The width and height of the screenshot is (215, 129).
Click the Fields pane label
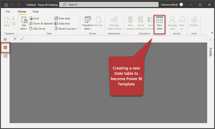[x=211, y=52]
